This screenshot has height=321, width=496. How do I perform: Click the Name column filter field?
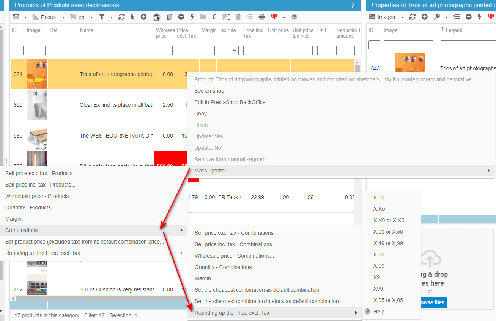coord(113,51)
